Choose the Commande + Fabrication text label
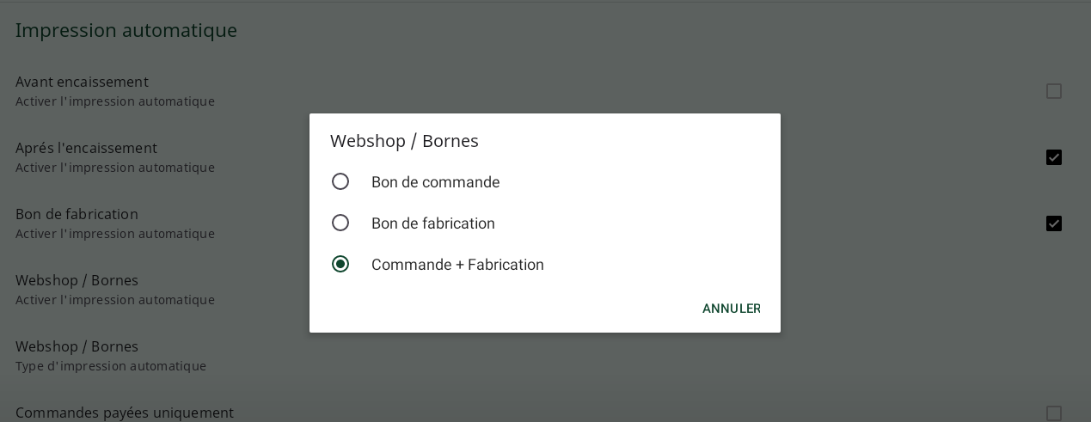Screen dimensions: 1091x422 457,265
